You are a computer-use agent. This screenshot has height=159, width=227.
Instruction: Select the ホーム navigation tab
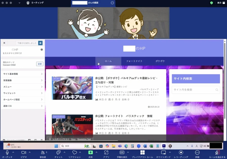click(x=108, y=61)
